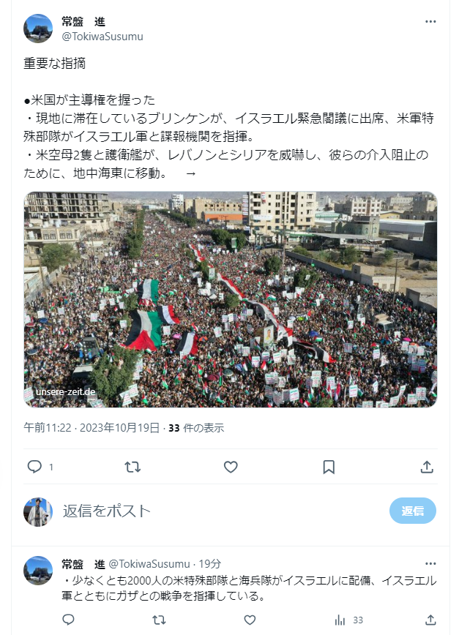Open the @TokiwaSusumu handle link at top
The height and width of the screenshot is (635, 459).
102,37
